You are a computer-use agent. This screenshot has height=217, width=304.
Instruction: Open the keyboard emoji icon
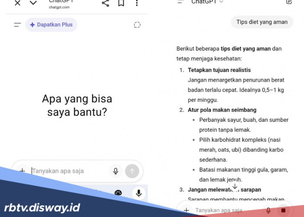(x=118, y=193)
